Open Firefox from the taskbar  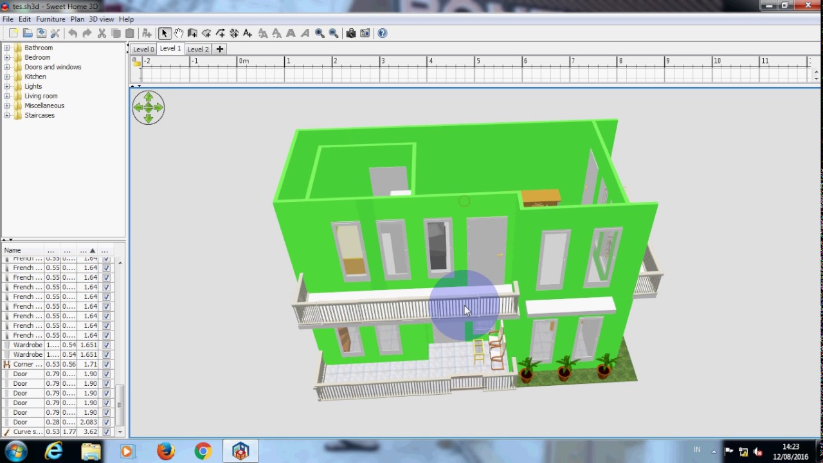[x=165, y=451]
